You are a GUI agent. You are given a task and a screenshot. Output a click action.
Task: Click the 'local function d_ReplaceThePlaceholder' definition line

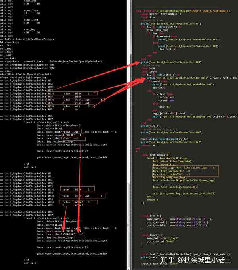pyautogui.click(x=182, y=11)
